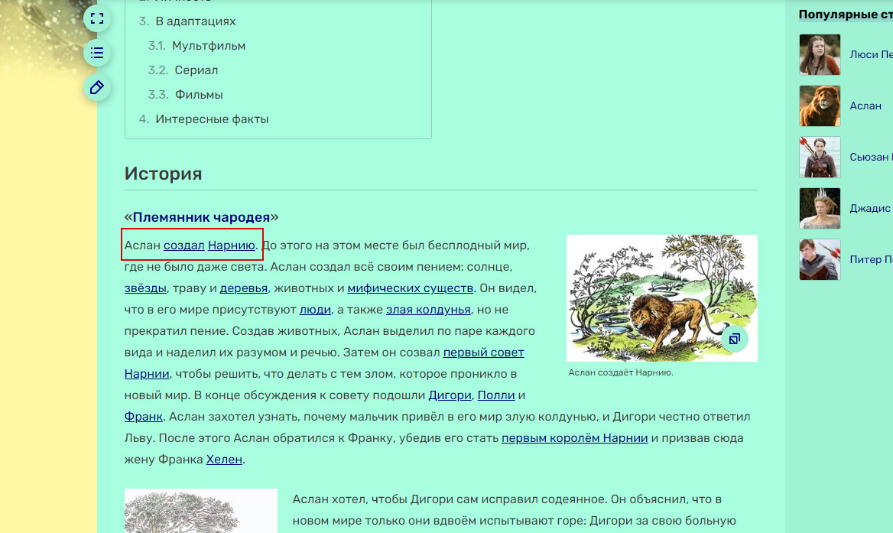Click the fullscreen expand icon

click(97, 18)
